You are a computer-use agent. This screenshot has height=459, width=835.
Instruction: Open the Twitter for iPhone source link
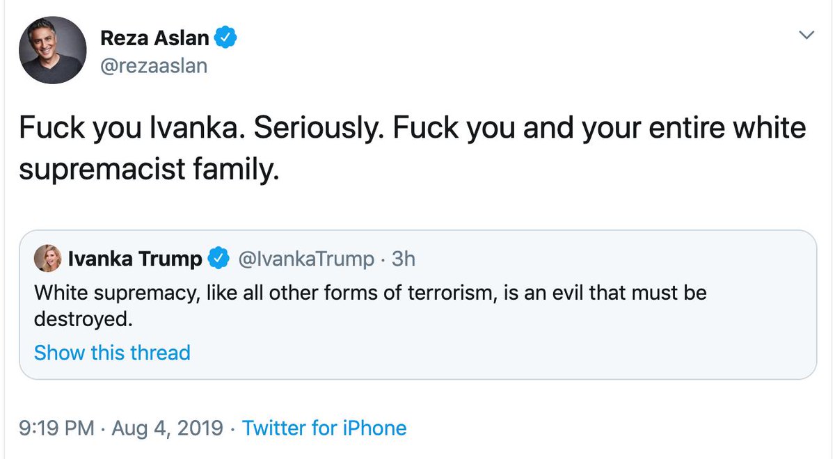tap(324, 428)
